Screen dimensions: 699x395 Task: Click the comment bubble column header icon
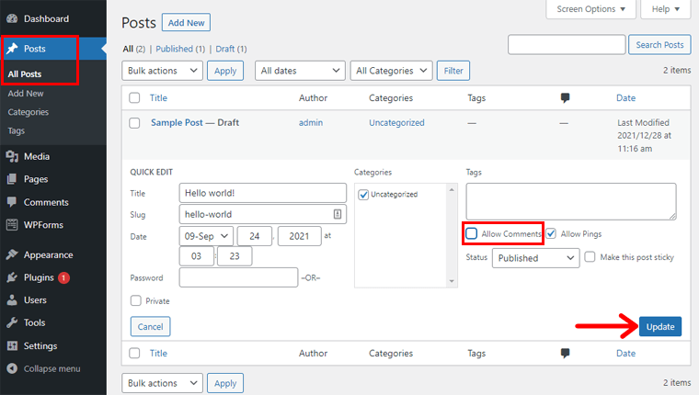click(x=565, y=98)
